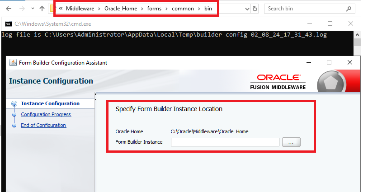Click the Back arrow in Explorer

pyautogui.click(x=9, y=9)
